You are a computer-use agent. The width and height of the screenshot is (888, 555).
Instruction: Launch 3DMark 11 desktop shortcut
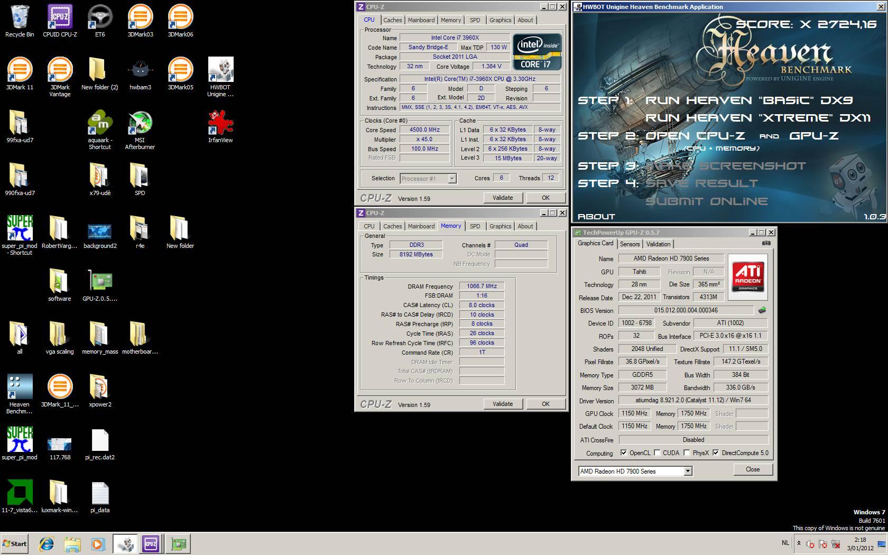(x=20, y=74)
